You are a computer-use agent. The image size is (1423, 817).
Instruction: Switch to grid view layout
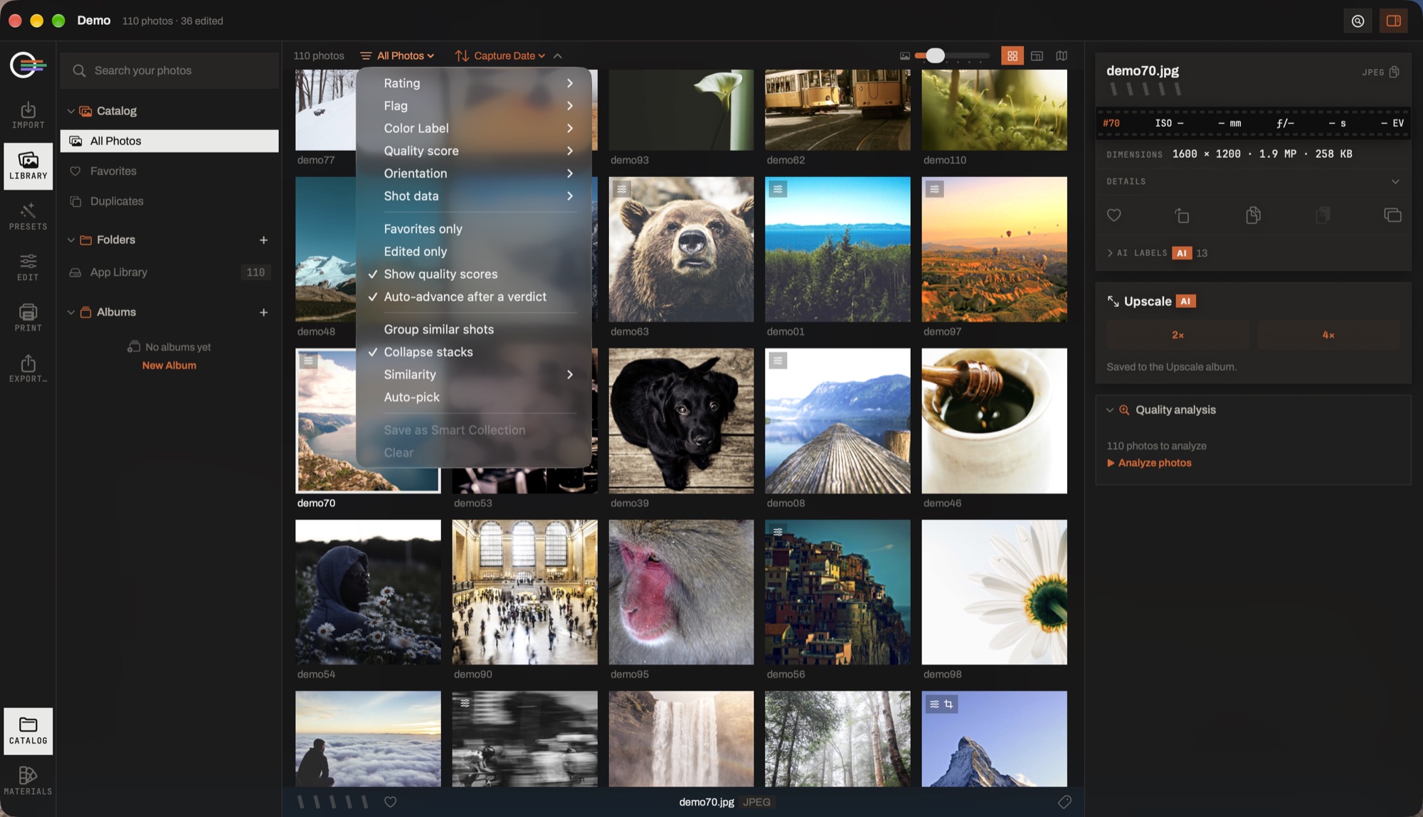pyautogui.click(x=1012, y=55)
